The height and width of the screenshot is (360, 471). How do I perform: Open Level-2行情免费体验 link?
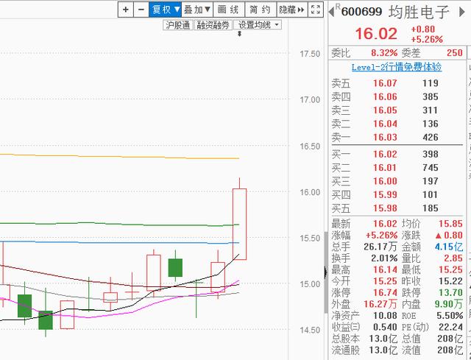(x=397, y=67)
